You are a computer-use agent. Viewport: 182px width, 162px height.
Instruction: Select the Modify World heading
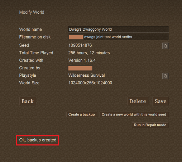coord(32,12)
